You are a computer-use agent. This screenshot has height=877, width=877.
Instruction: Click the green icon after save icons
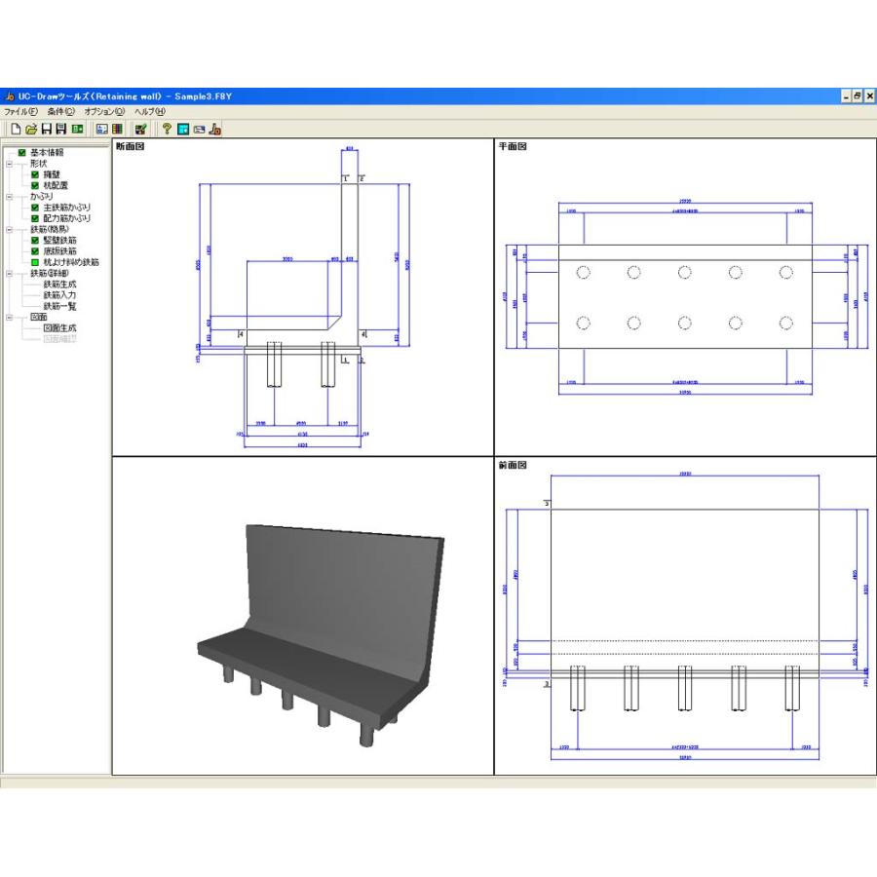[77, 129]
